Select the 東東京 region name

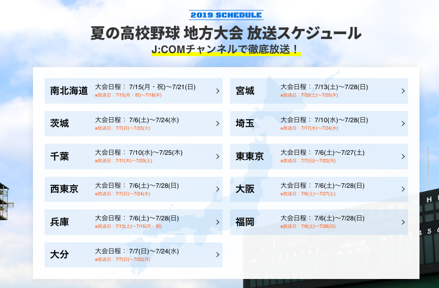click(x=249, y=156)
